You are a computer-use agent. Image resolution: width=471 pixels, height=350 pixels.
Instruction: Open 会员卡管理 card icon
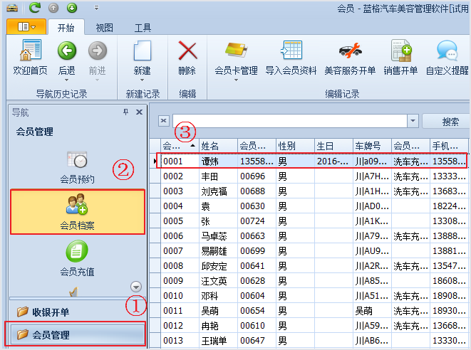(x=236, y=51)
